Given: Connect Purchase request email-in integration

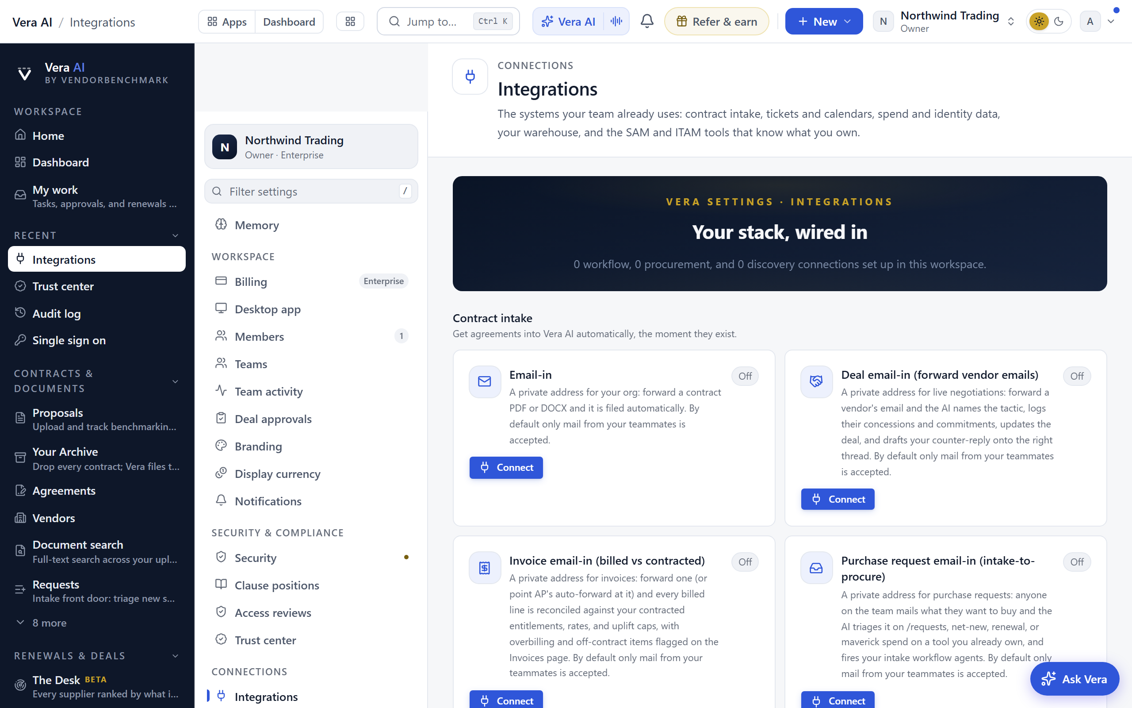Looking at the screenshot, I should pos(838,700).
